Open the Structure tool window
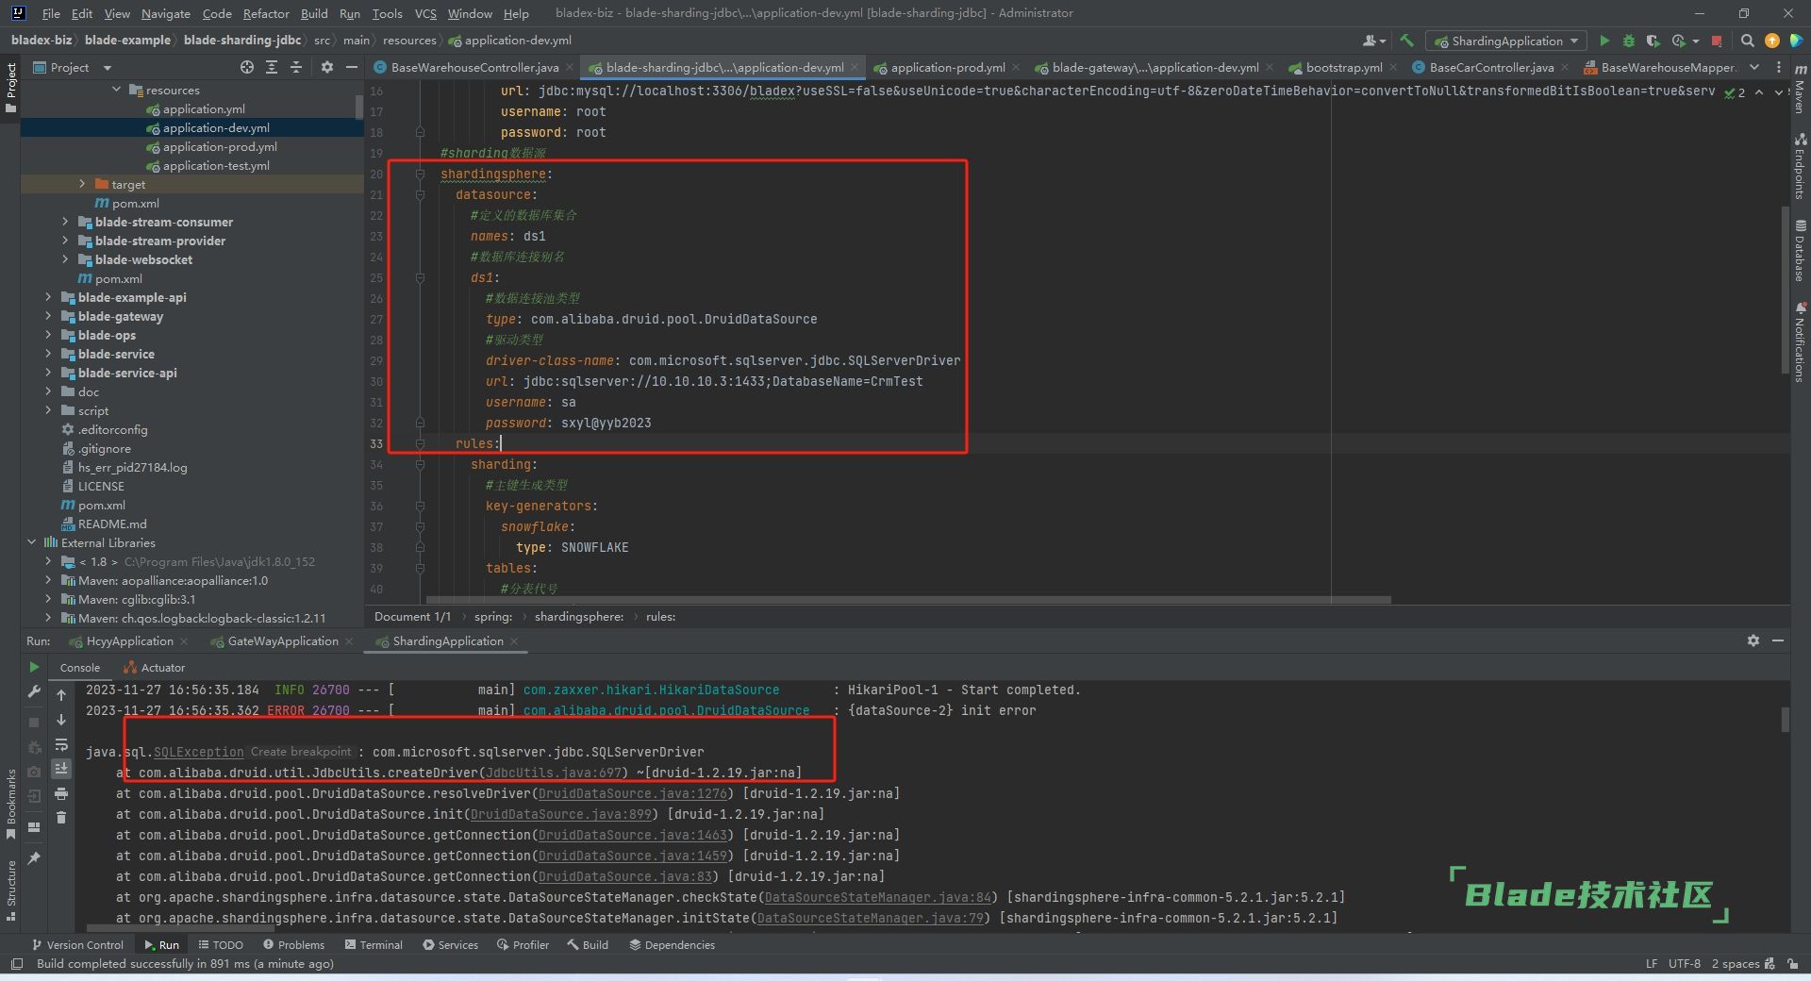Image resolution: width=1811 pixels, height=981 pixels. click(x=10, y=890)
